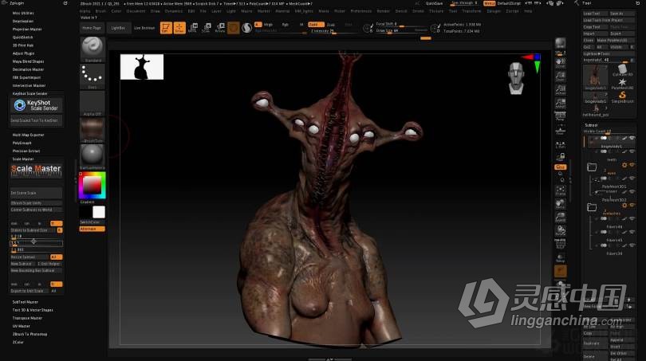Expand the teeth subtool folder
This screenshot has height=361, width=646.
click(592, 167)
